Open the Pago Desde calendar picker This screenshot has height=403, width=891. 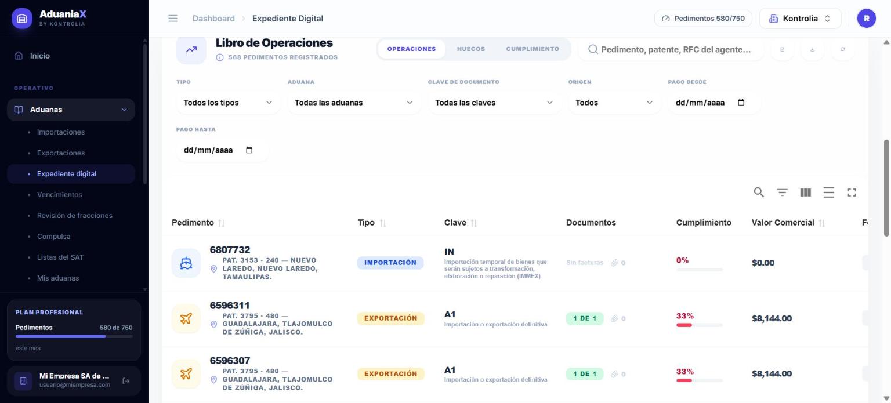click(x=741, y=103)
